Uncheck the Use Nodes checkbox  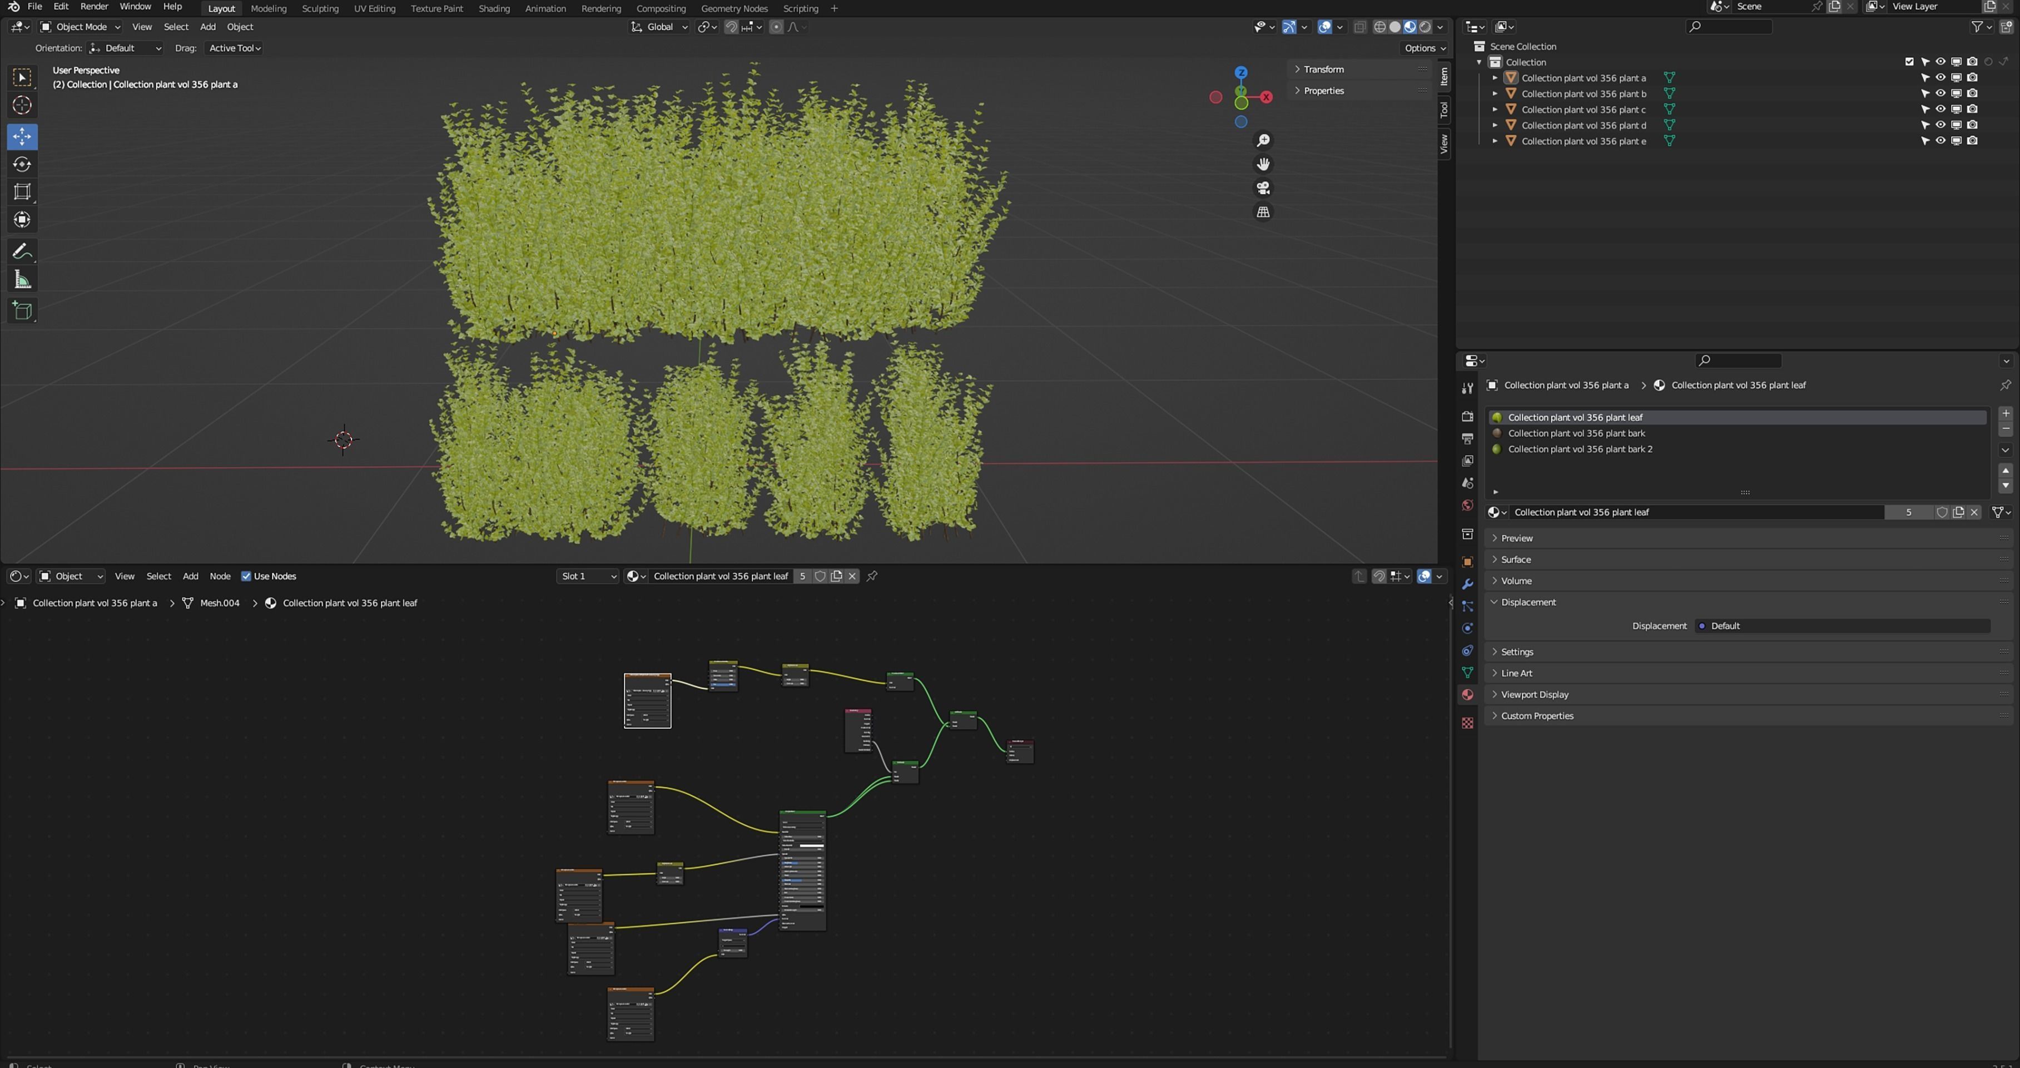[x=245, y=576]
